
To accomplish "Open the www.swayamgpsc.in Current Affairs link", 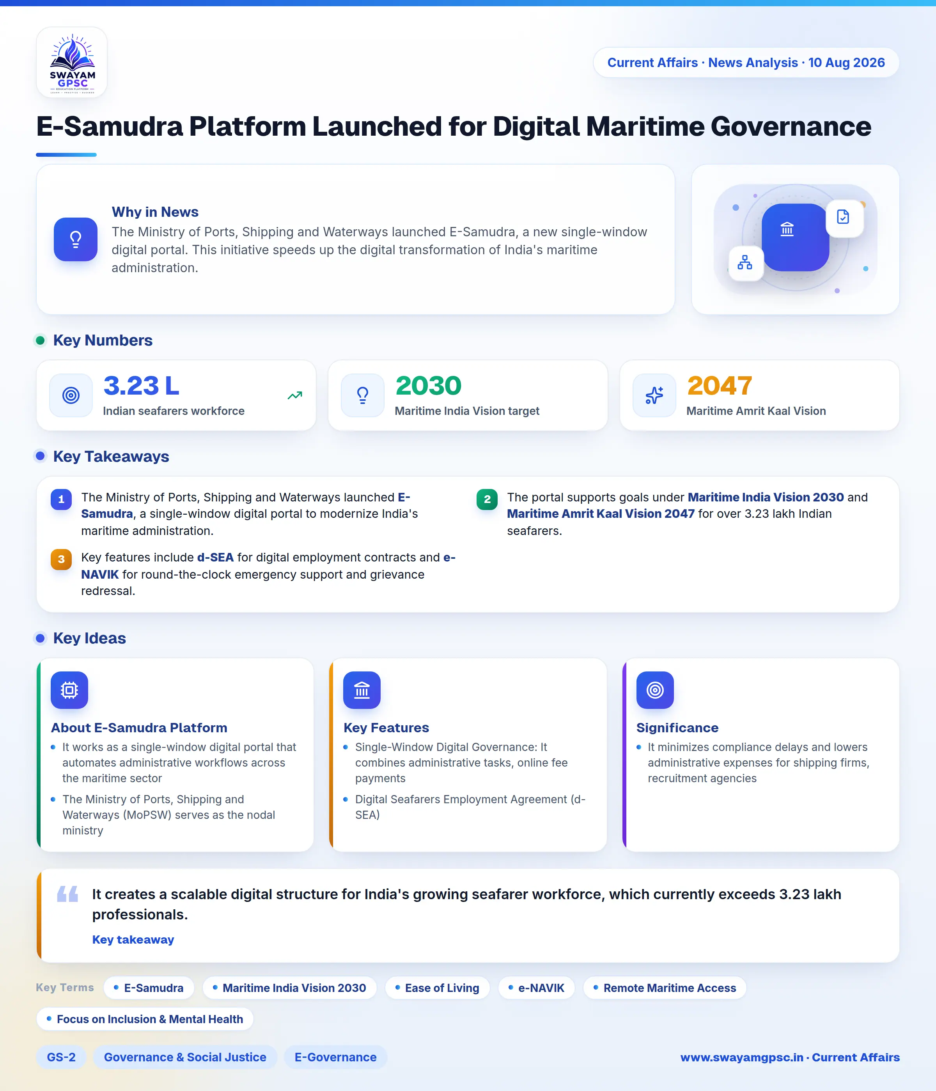I will (790, 1057).
